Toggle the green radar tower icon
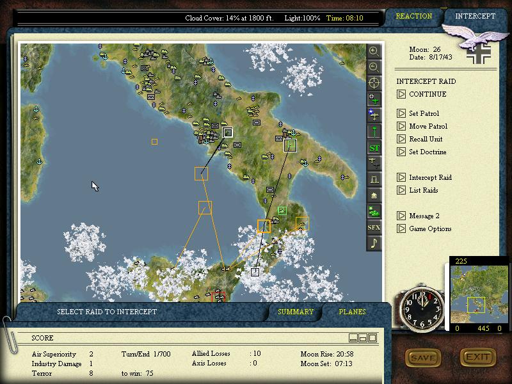The image size is (512, 384). 374,131
